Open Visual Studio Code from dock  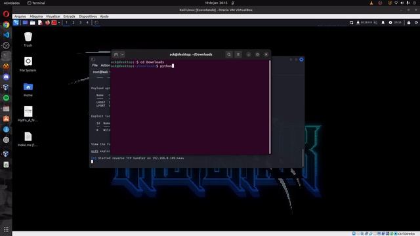point(6,35)
